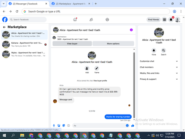The height and width of the screenshot is (139, 185).
Task: Switch to the Messenger | Facebook tab
Action: (x=28, y=4)
